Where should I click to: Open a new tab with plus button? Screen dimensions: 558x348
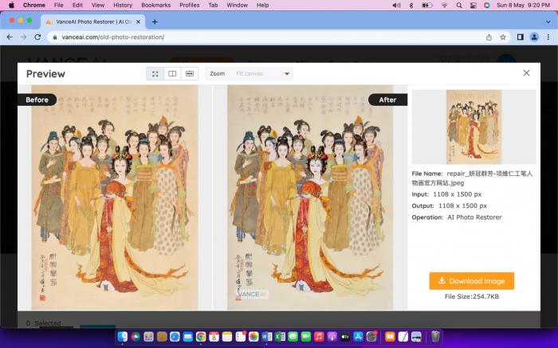click(x=155, y=22)
